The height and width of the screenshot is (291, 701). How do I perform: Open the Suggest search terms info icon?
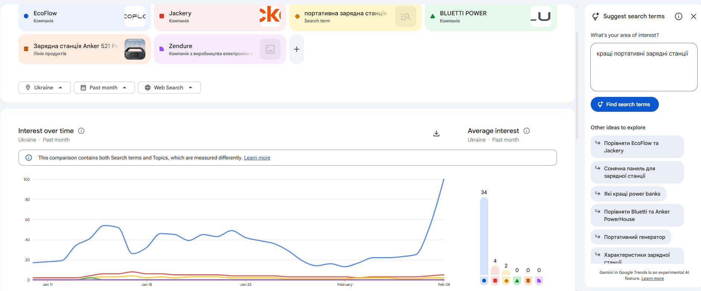(679, 16)
